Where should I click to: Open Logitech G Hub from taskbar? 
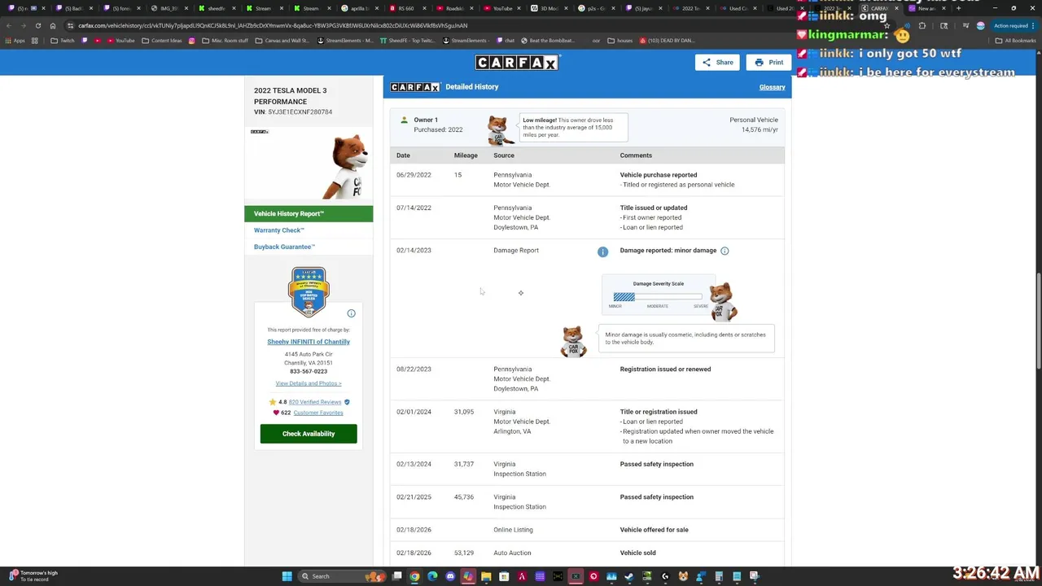point(665,576)
